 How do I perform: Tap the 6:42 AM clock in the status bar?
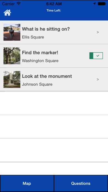54,4
